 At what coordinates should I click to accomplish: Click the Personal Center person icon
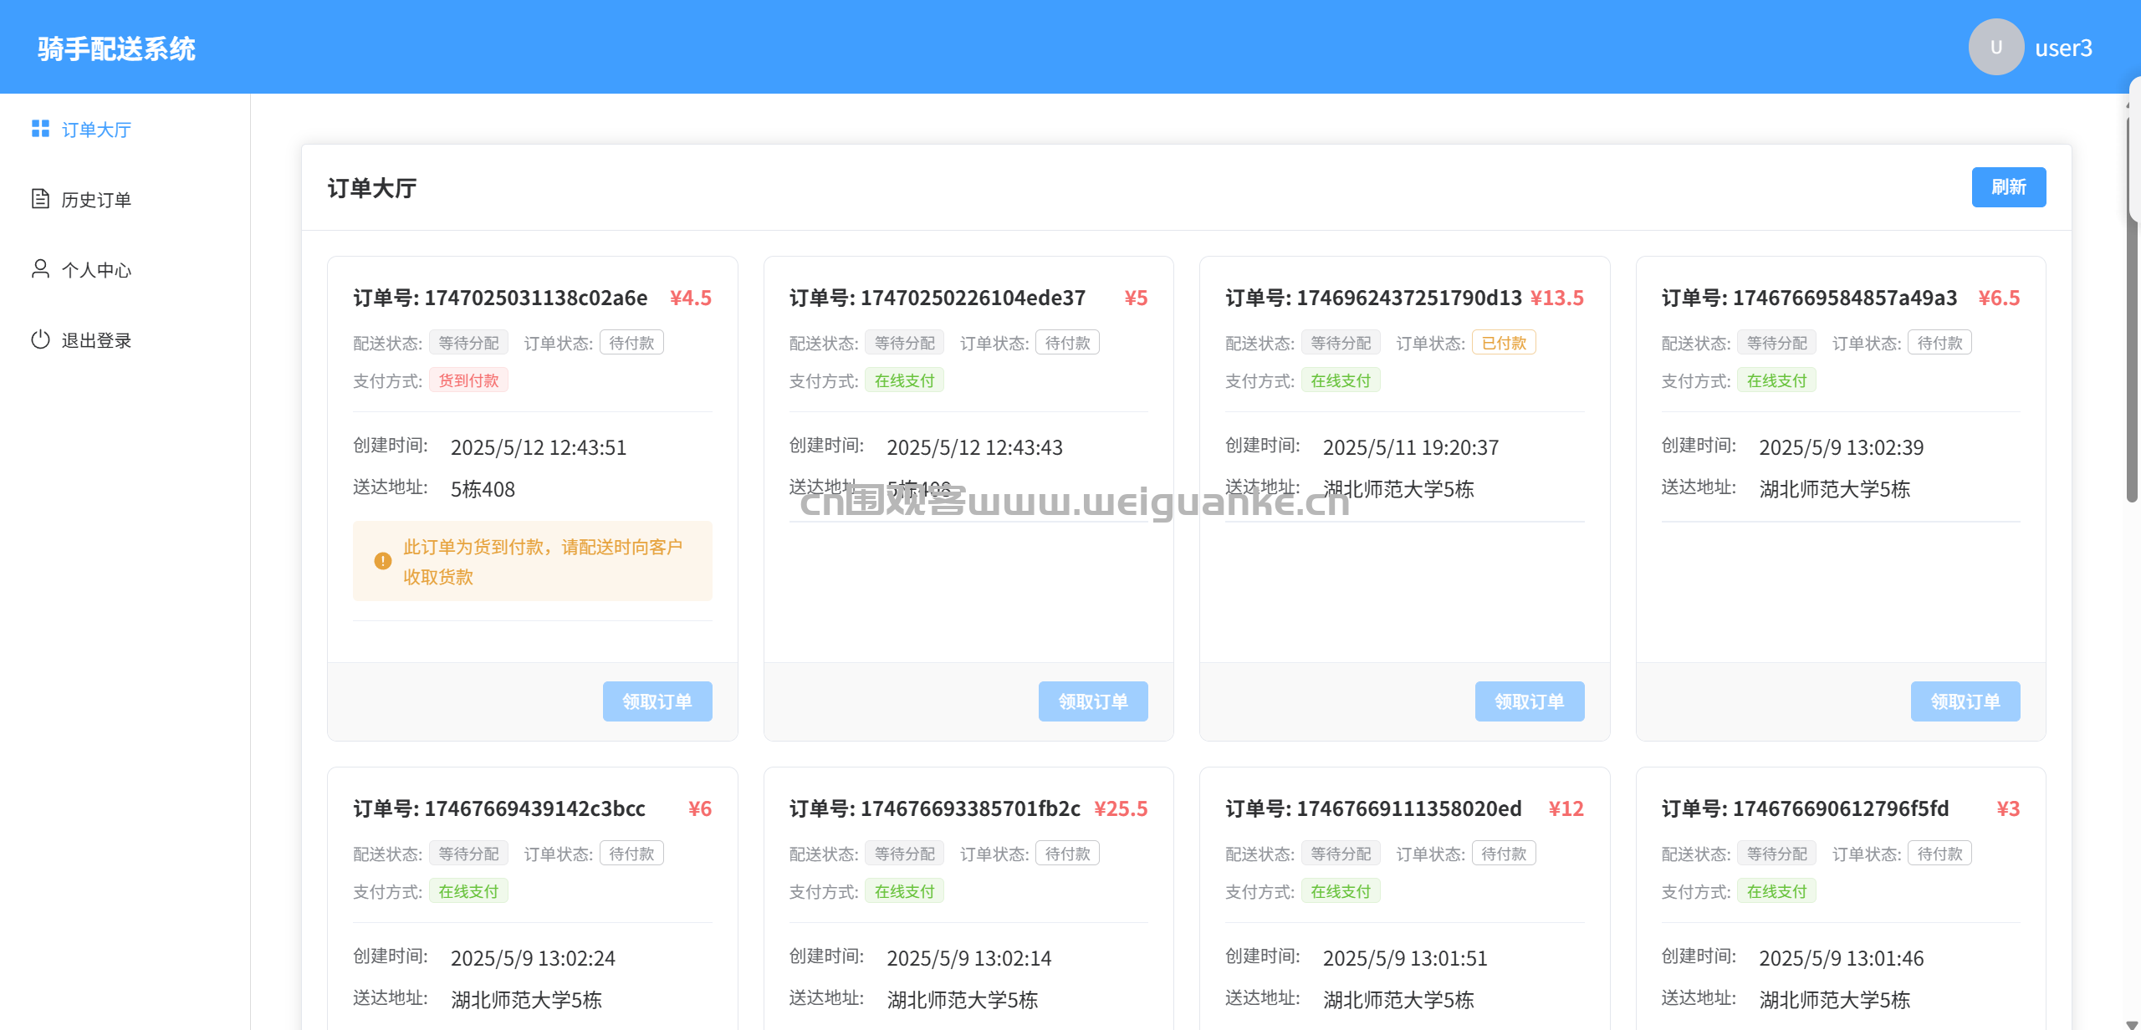pos(40,269)
